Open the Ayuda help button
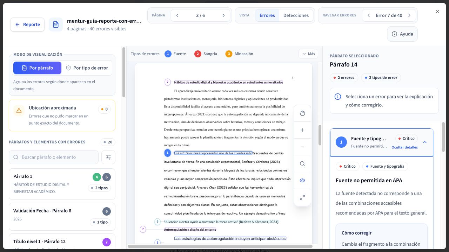 tap(402, 34)
